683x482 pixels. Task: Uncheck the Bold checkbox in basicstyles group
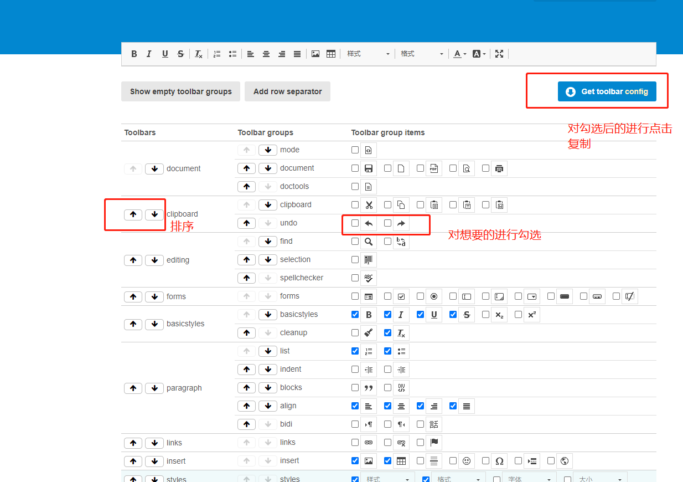coord(355,314)
